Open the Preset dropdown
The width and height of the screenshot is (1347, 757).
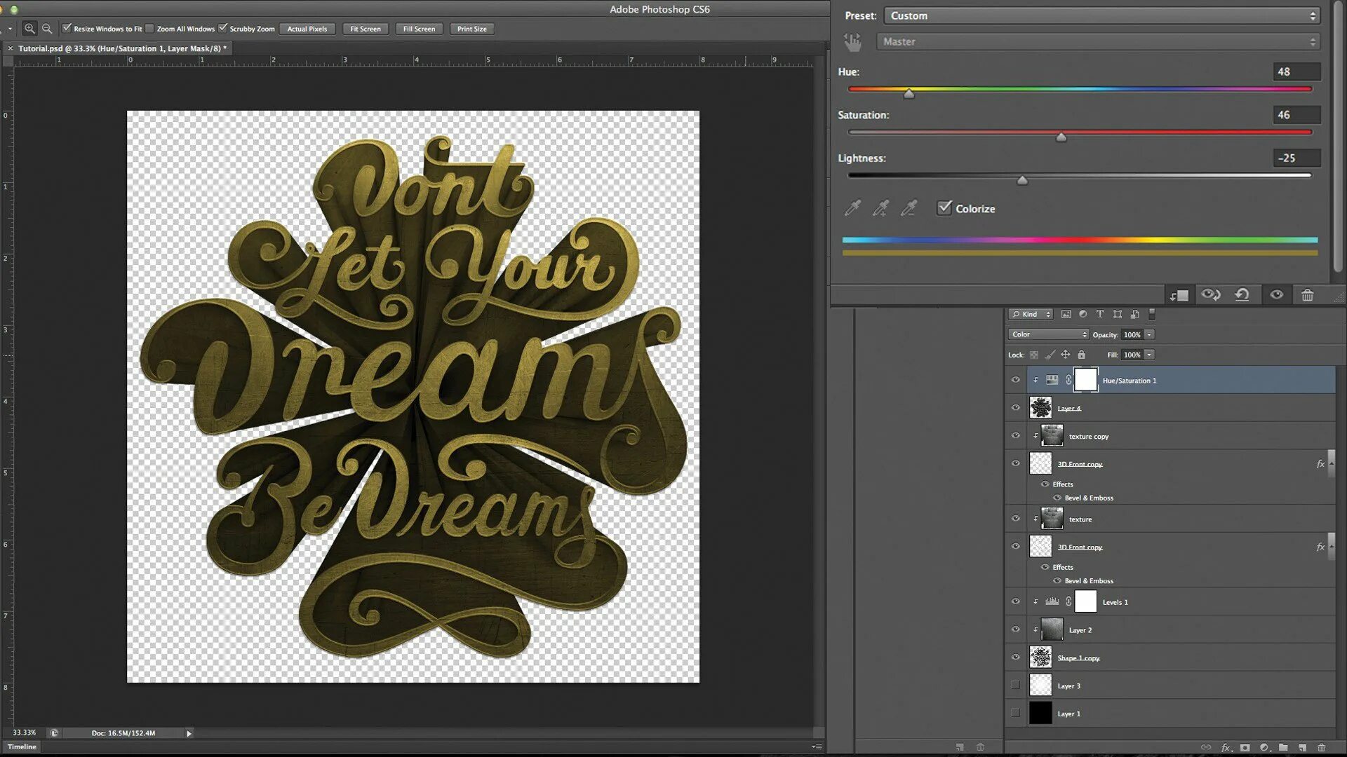[x=1101, y=15]
